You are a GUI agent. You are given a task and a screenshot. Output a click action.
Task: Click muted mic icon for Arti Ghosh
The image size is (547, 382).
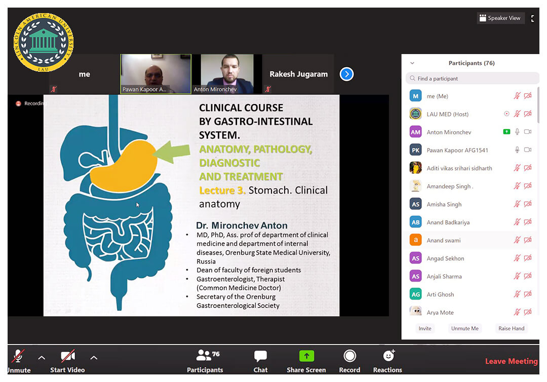[517, 294]
